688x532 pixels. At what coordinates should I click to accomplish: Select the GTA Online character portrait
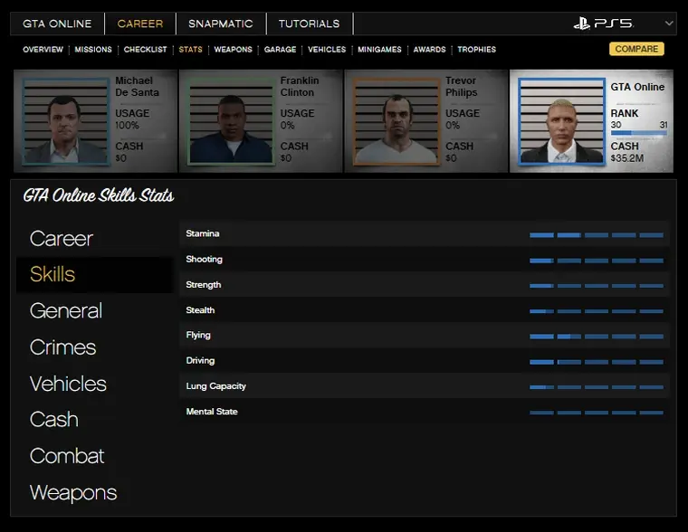pos(561,121)
